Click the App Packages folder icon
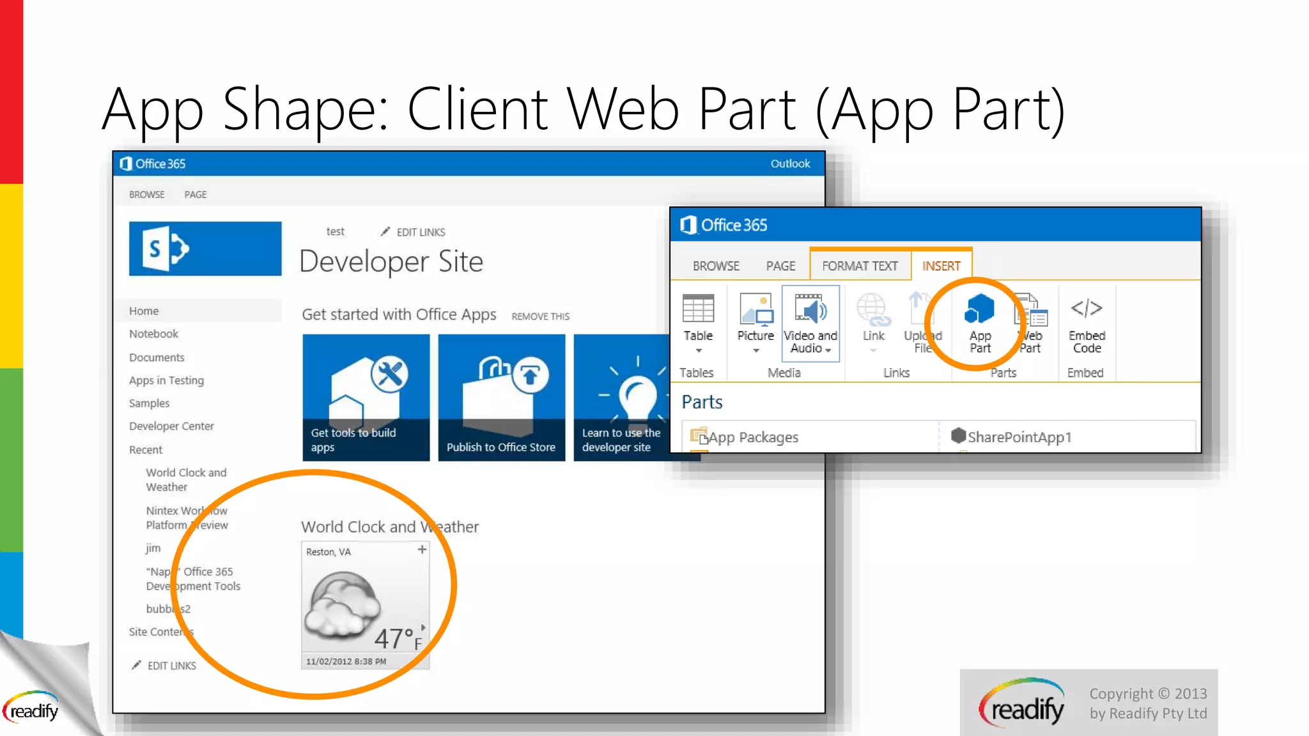Screen dimensions: 1309x736 [699, 436]
